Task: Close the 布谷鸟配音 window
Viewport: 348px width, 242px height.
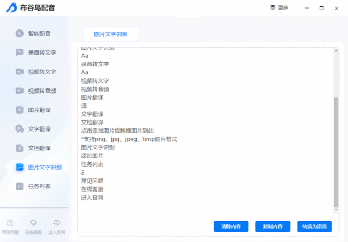Action: click(x=336, y=8)
